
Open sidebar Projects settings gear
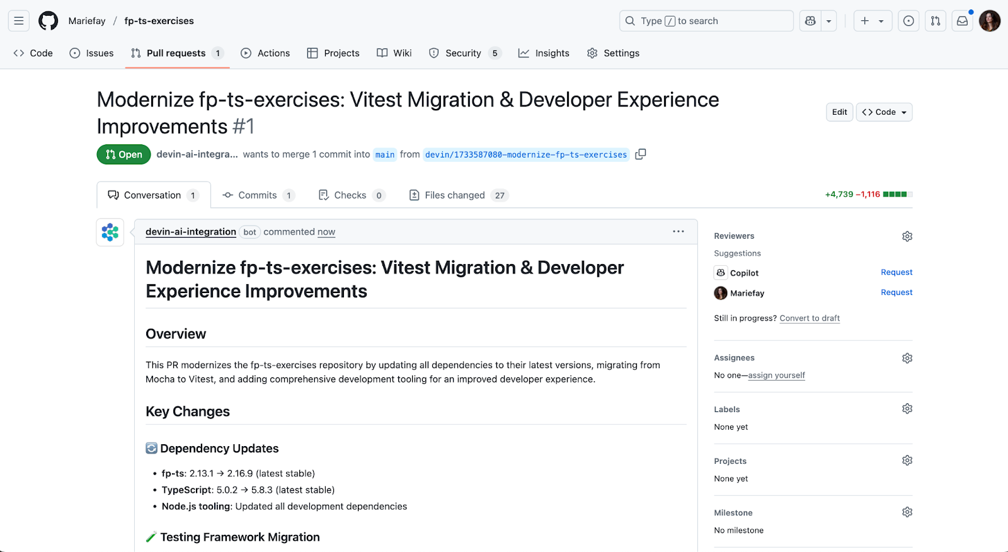point(907,460)
